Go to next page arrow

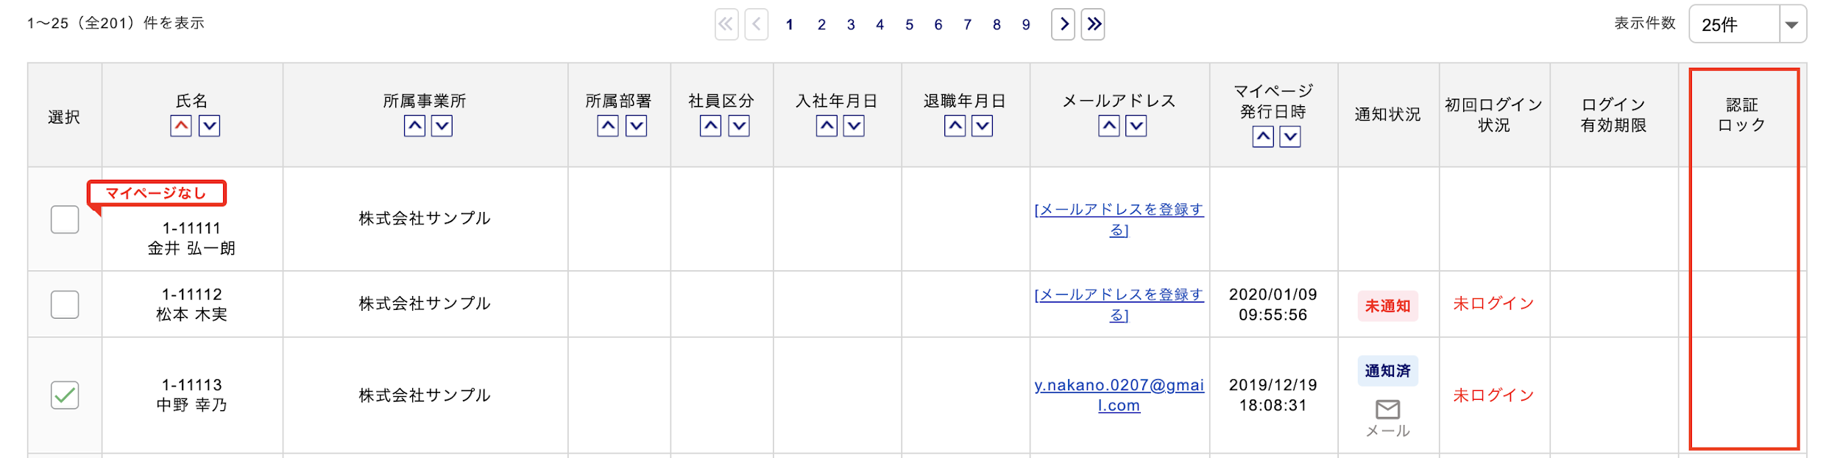coord(1063,24)
